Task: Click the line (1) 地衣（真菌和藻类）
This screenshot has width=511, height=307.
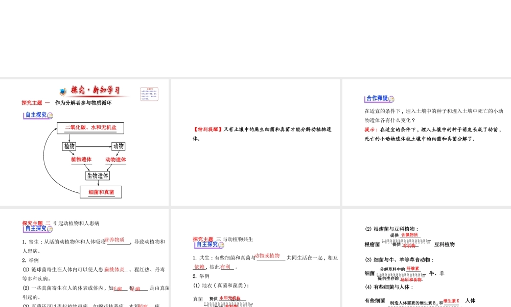Action: [x=221, y=286]
